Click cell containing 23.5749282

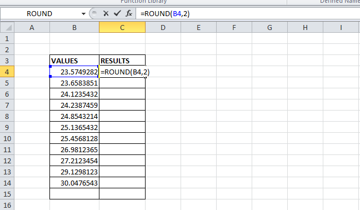pyautogui.click(x=74, y=72)
